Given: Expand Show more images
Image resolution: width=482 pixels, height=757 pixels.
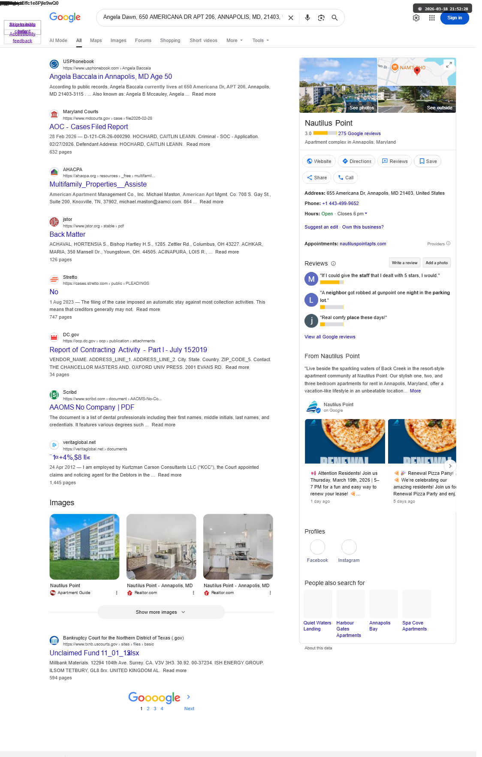Looking at the screenshot, I should click(x=161, y=612).
